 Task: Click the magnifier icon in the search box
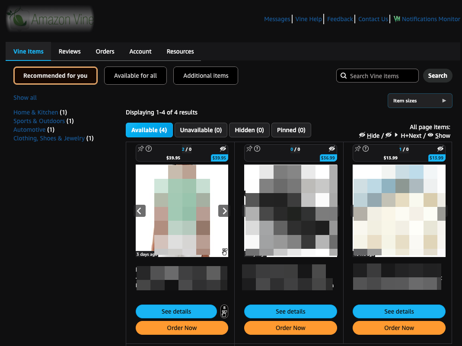(344, 76)
